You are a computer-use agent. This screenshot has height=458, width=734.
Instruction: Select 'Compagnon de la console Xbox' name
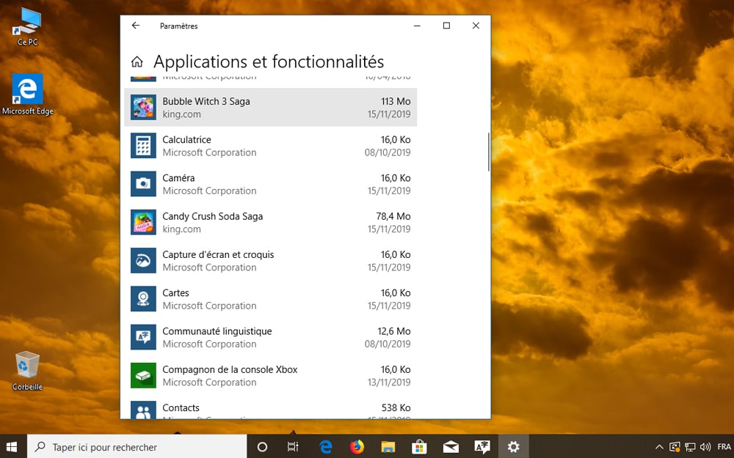coord(230,369)
